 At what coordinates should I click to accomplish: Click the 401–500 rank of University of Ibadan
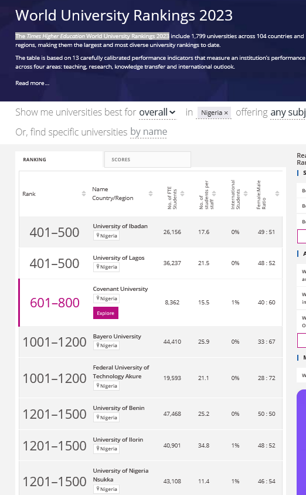[55, 232]
